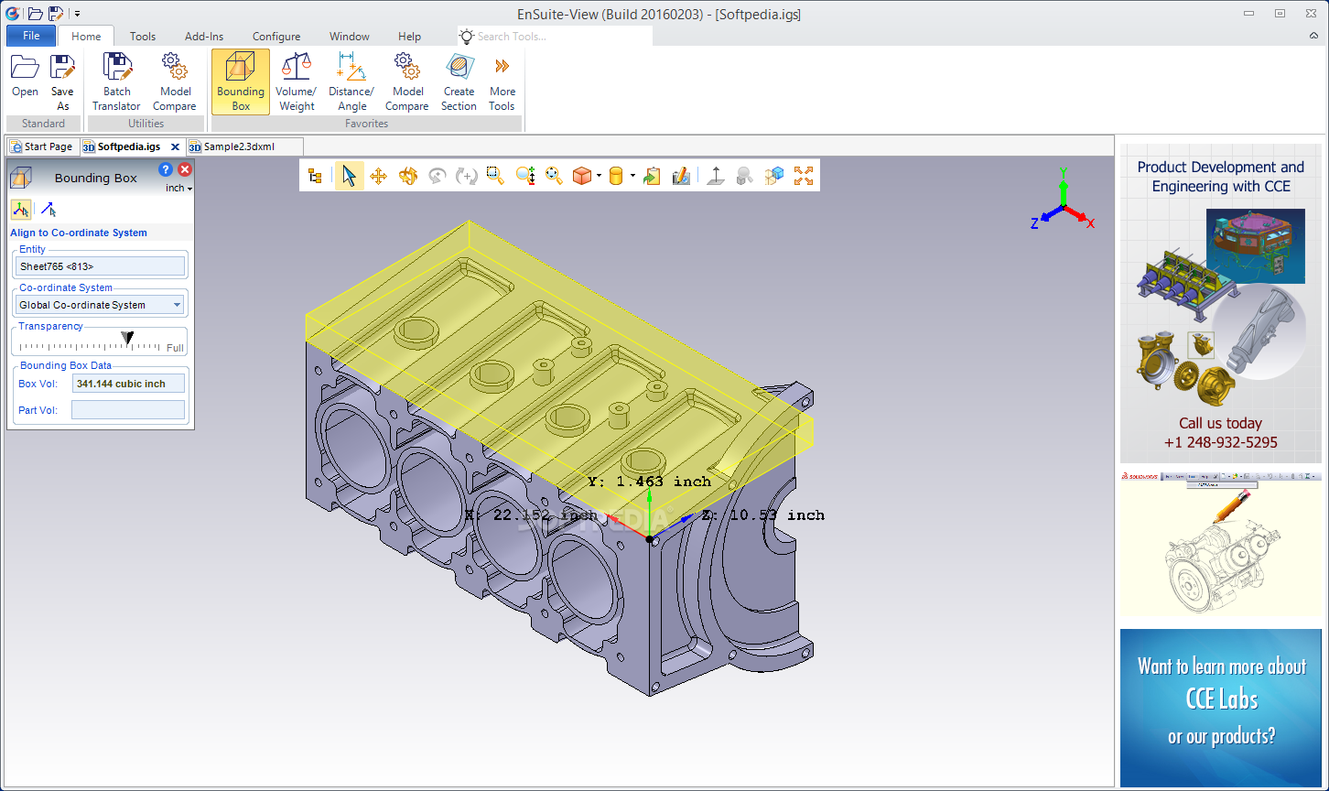This screenshot has height=791, width=1329.
Task: Switch to the Home ribbon tab
Action: tap(86, 37)
